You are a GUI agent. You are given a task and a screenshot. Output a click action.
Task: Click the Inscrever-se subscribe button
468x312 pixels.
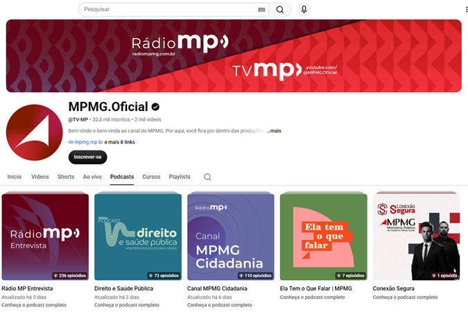point(88,157)
